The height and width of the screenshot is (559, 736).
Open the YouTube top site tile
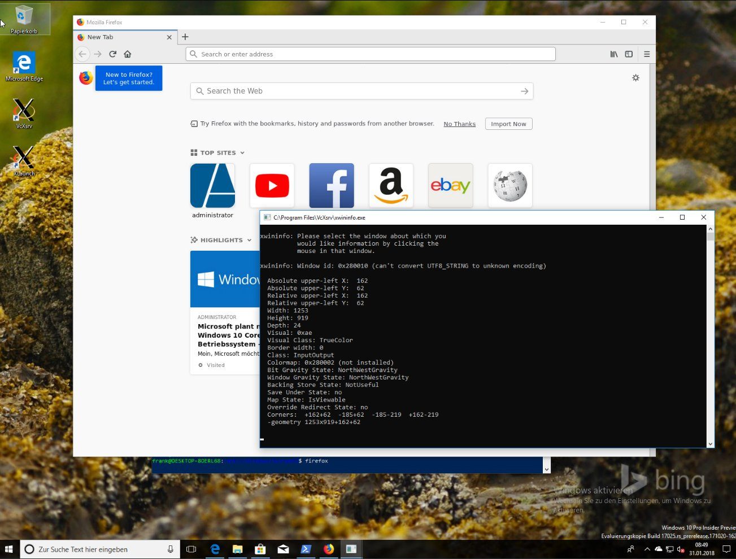[x=272, y=186]
